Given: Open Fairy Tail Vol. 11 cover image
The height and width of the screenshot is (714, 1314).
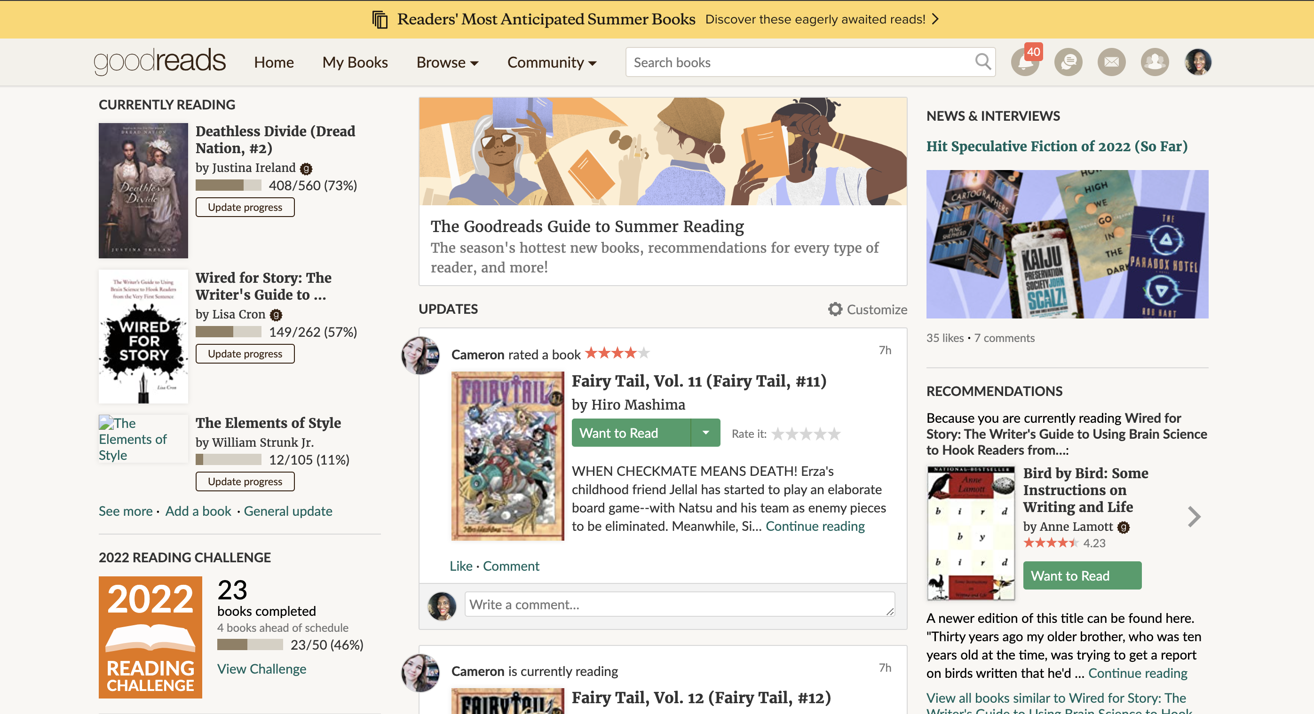Looking at the screenshot, I should point(507,456).
